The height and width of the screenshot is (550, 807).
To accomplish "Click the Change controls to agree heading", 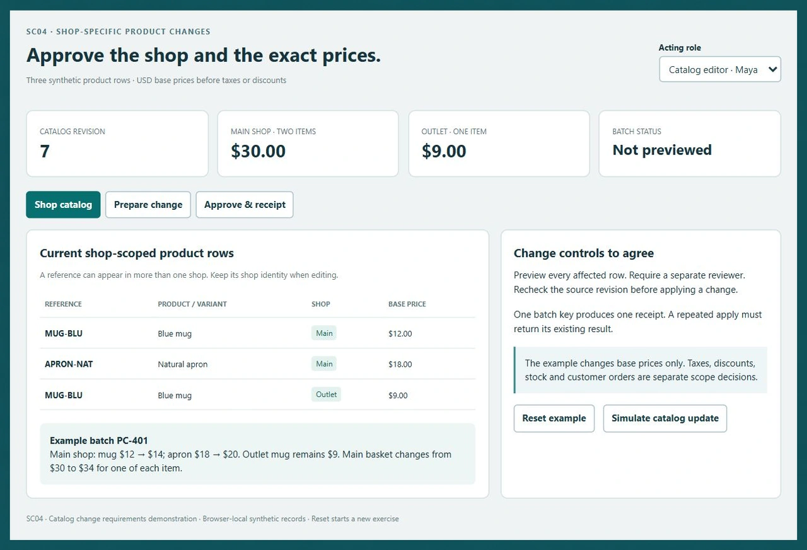I will (584, 253).
